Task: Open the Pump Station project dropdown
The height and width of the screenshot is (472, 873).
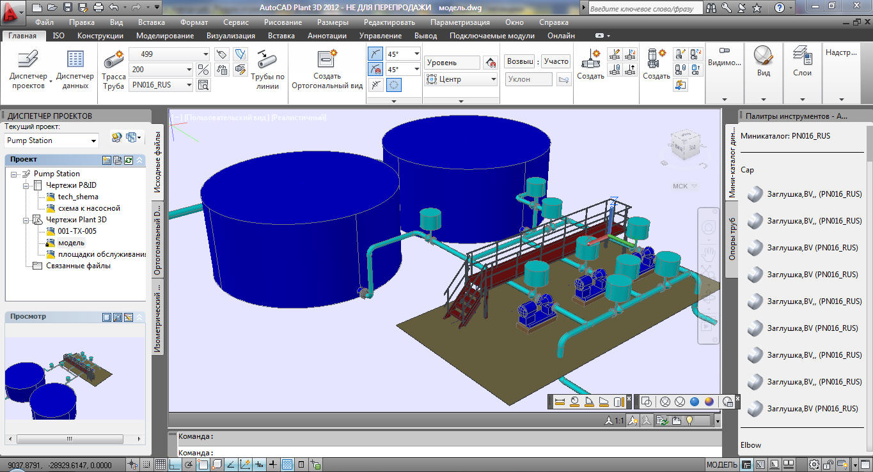Action: (x=94, y=141)
